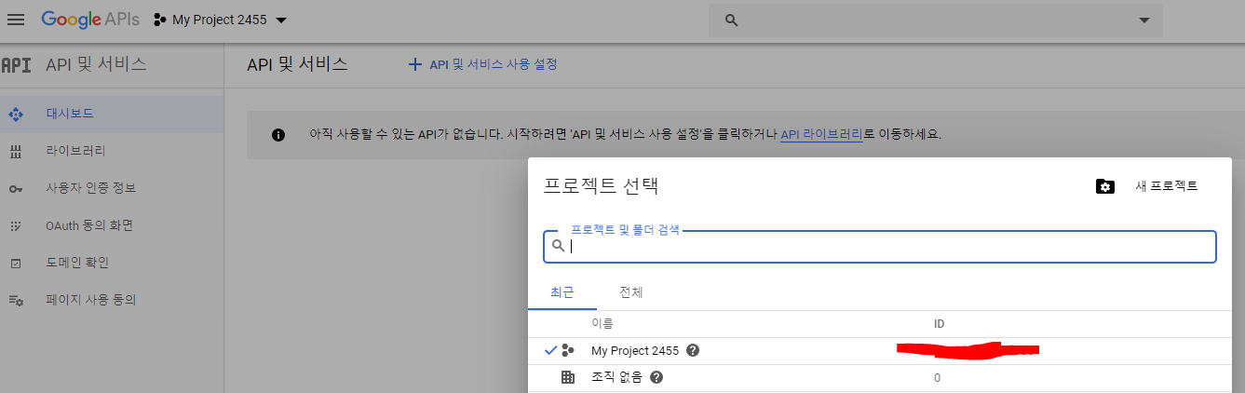Click the organization building icon
The image size is (1245, 393).
pos(568,377)
